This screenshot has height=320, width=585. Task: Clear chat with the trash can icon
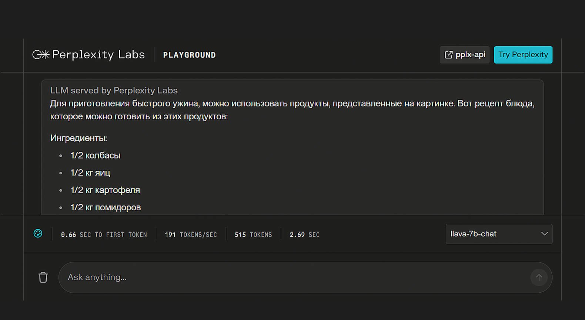tap(43, 277)
